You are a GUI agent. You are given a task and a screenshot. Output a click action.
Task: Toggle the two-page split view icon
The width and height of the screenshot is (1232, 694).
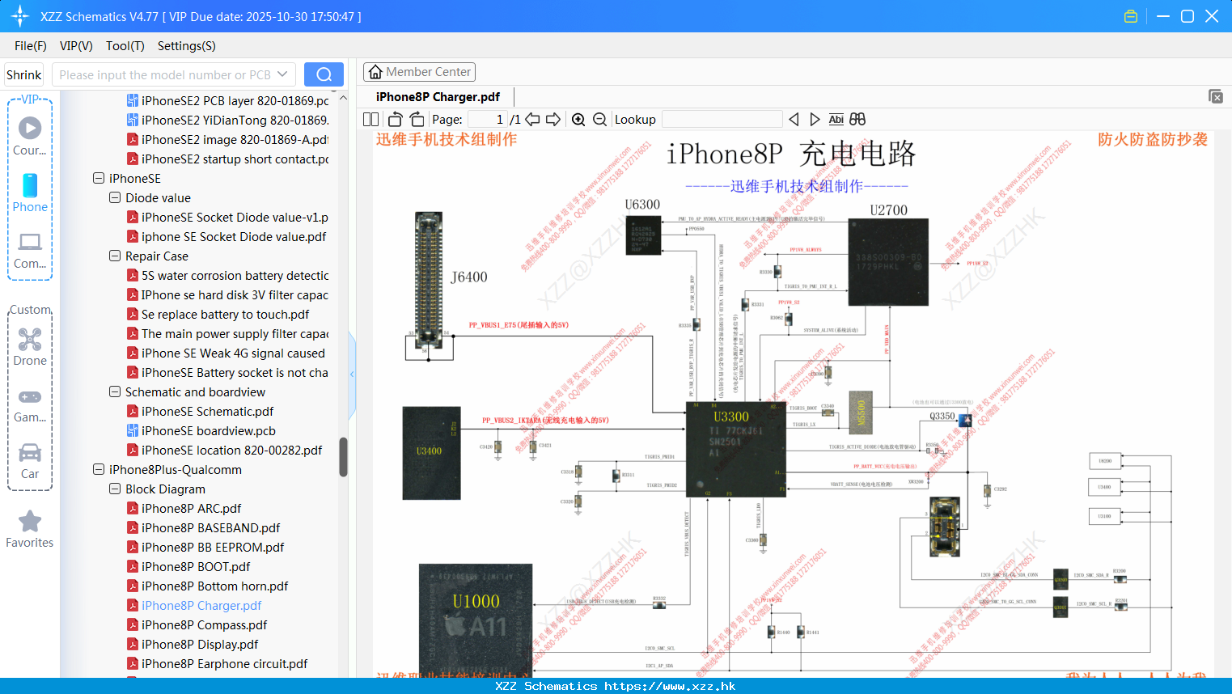[x=370, y=119]
